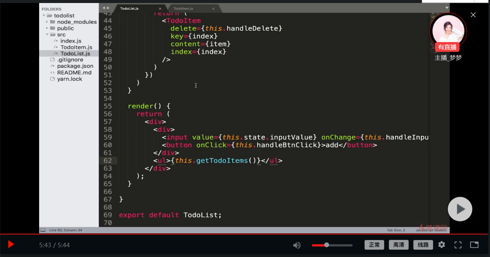Screen dimensions: 490x257
Task: Enable picture-in-picture mode
Action: coord(474,245)
